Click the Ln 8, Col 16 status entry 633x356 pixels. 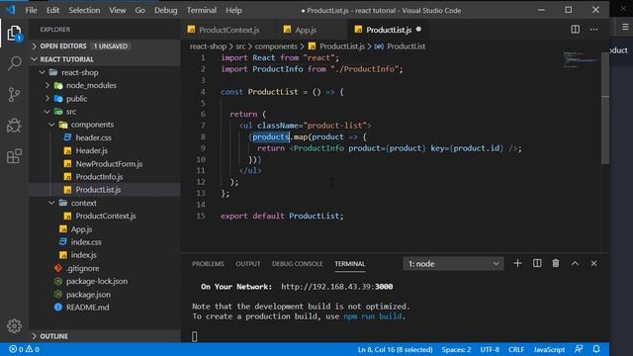pos(395,349)
